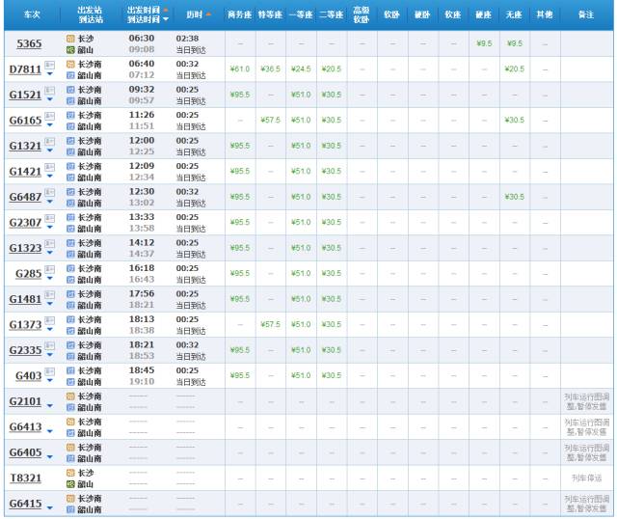617x519 pixels.
Task: Click the 二等座 column header
Action: 332,15
